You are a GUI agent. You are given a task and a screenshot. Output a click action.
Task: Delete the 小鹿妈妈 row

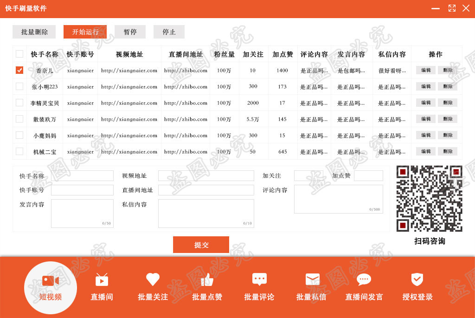click(x=448, y=135)
